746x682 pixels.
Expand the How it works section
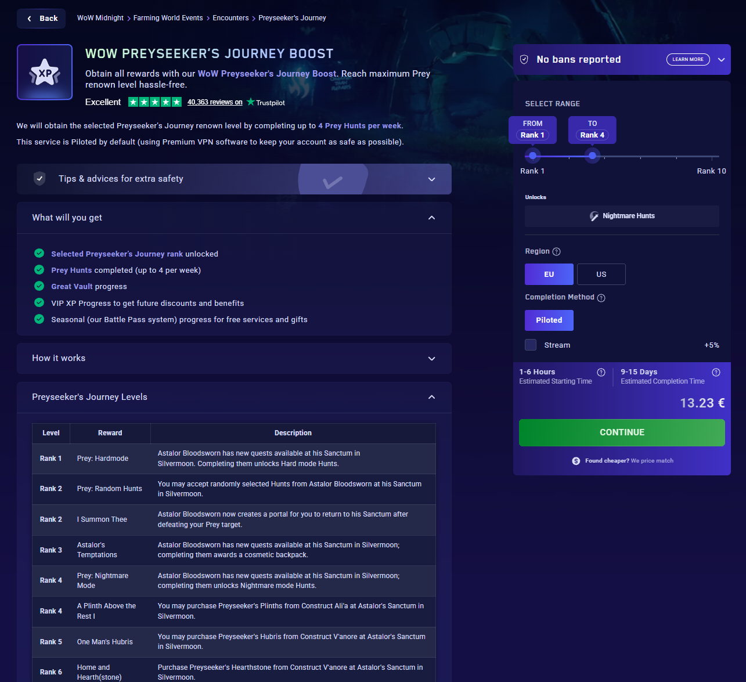pos(234,358)
